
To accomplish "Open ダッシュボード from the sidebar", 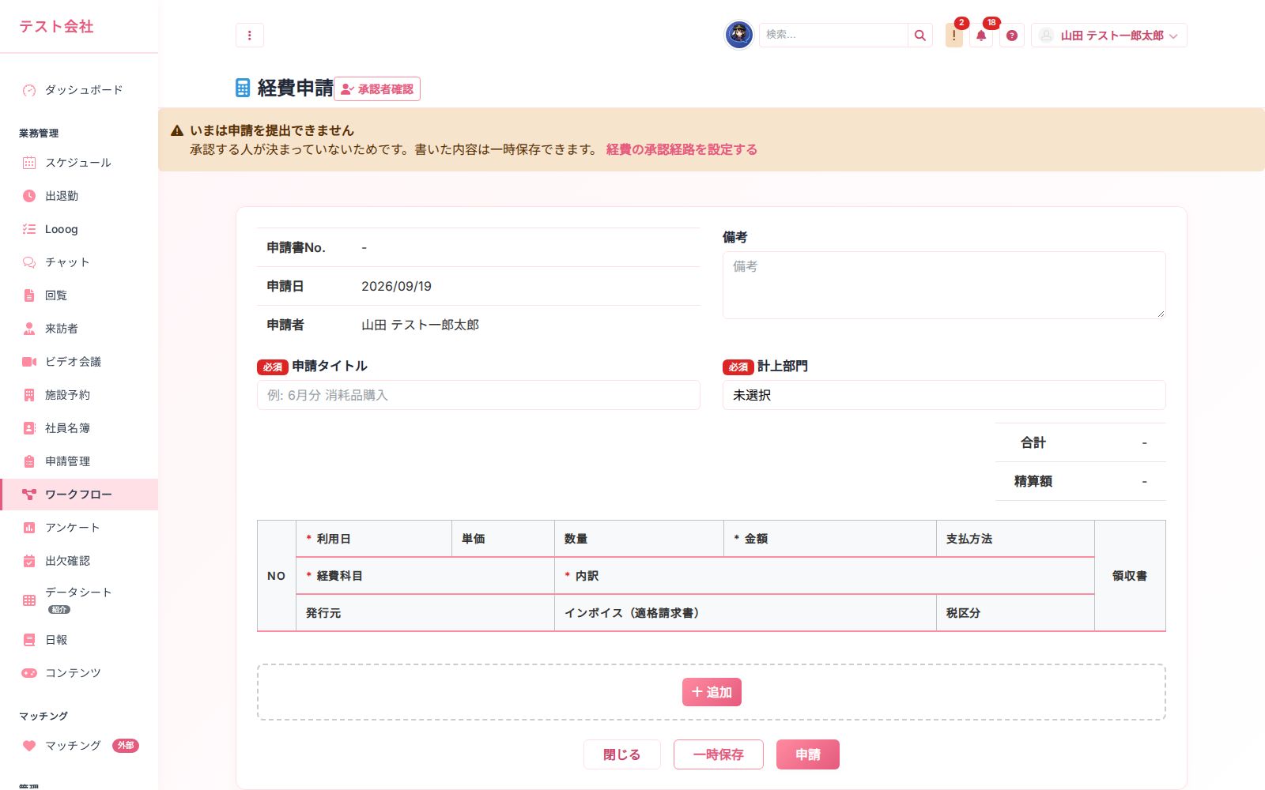I will point(79,90).
